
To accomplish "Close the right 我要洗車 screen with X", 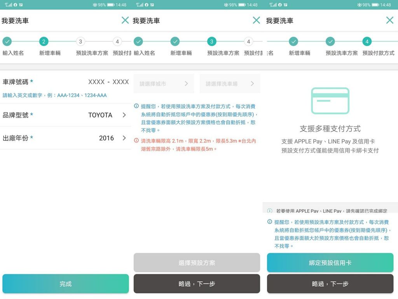I will [x=389, y=20].
